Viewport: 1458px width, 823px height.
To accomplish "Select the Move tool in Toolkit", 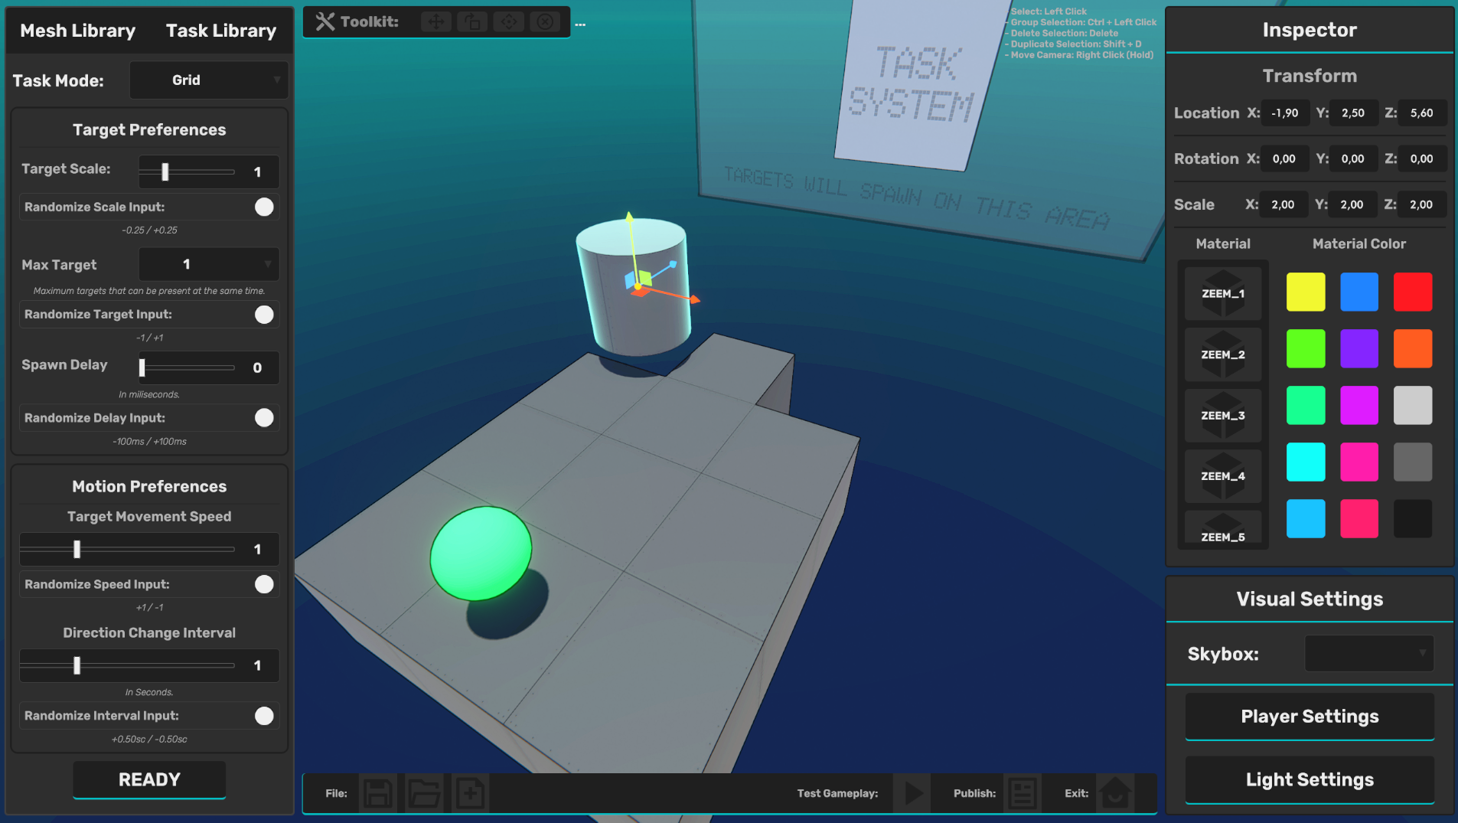I will pyautogui.click(x=436, y=21).
